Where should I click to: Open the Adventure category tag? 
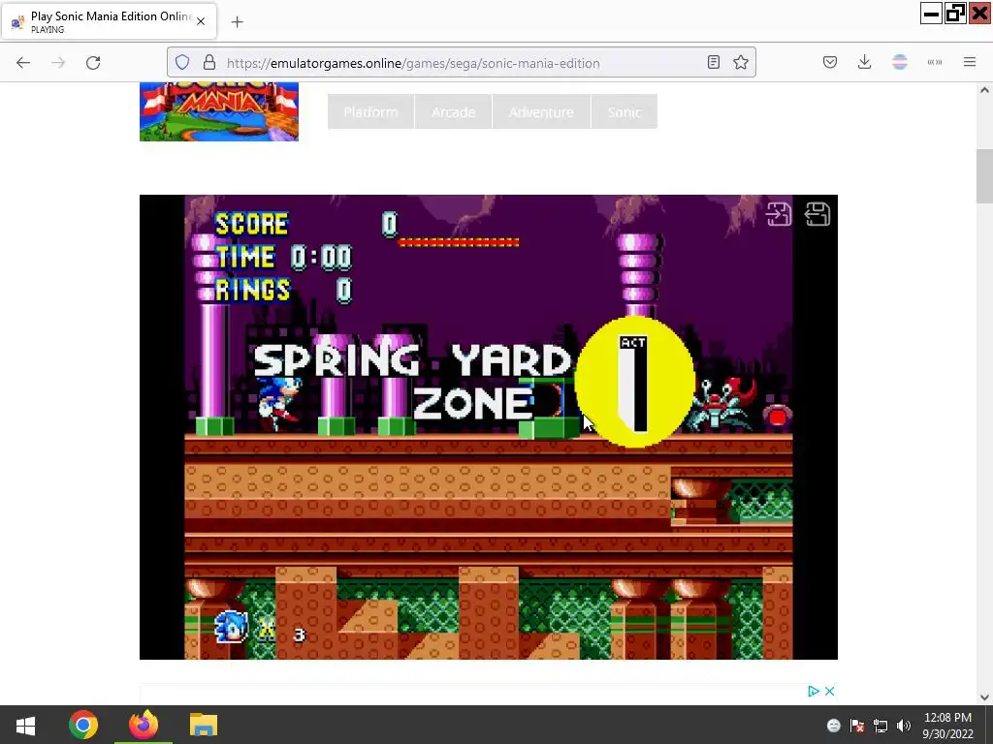pyautogui.click(x=541, y=112)
